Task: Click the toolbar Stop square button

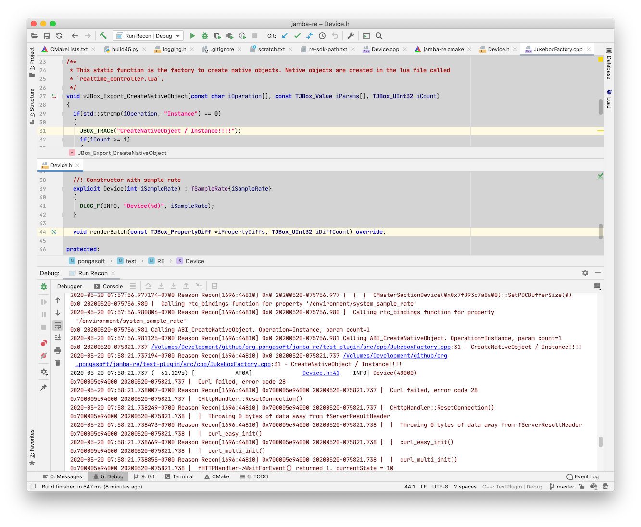Action: 255,36
